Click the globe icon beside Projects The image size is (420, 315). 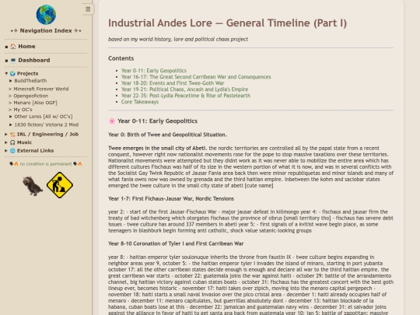click(x=12, y=73)
